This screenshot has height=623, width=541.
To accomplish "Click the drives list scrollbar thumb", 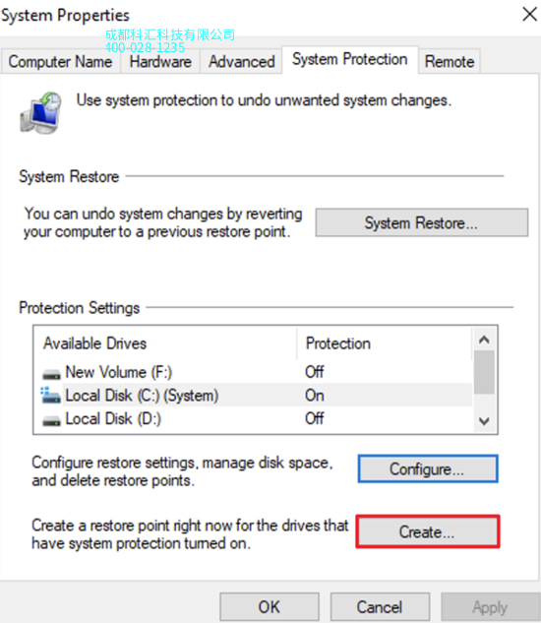I will coord(484,372).
